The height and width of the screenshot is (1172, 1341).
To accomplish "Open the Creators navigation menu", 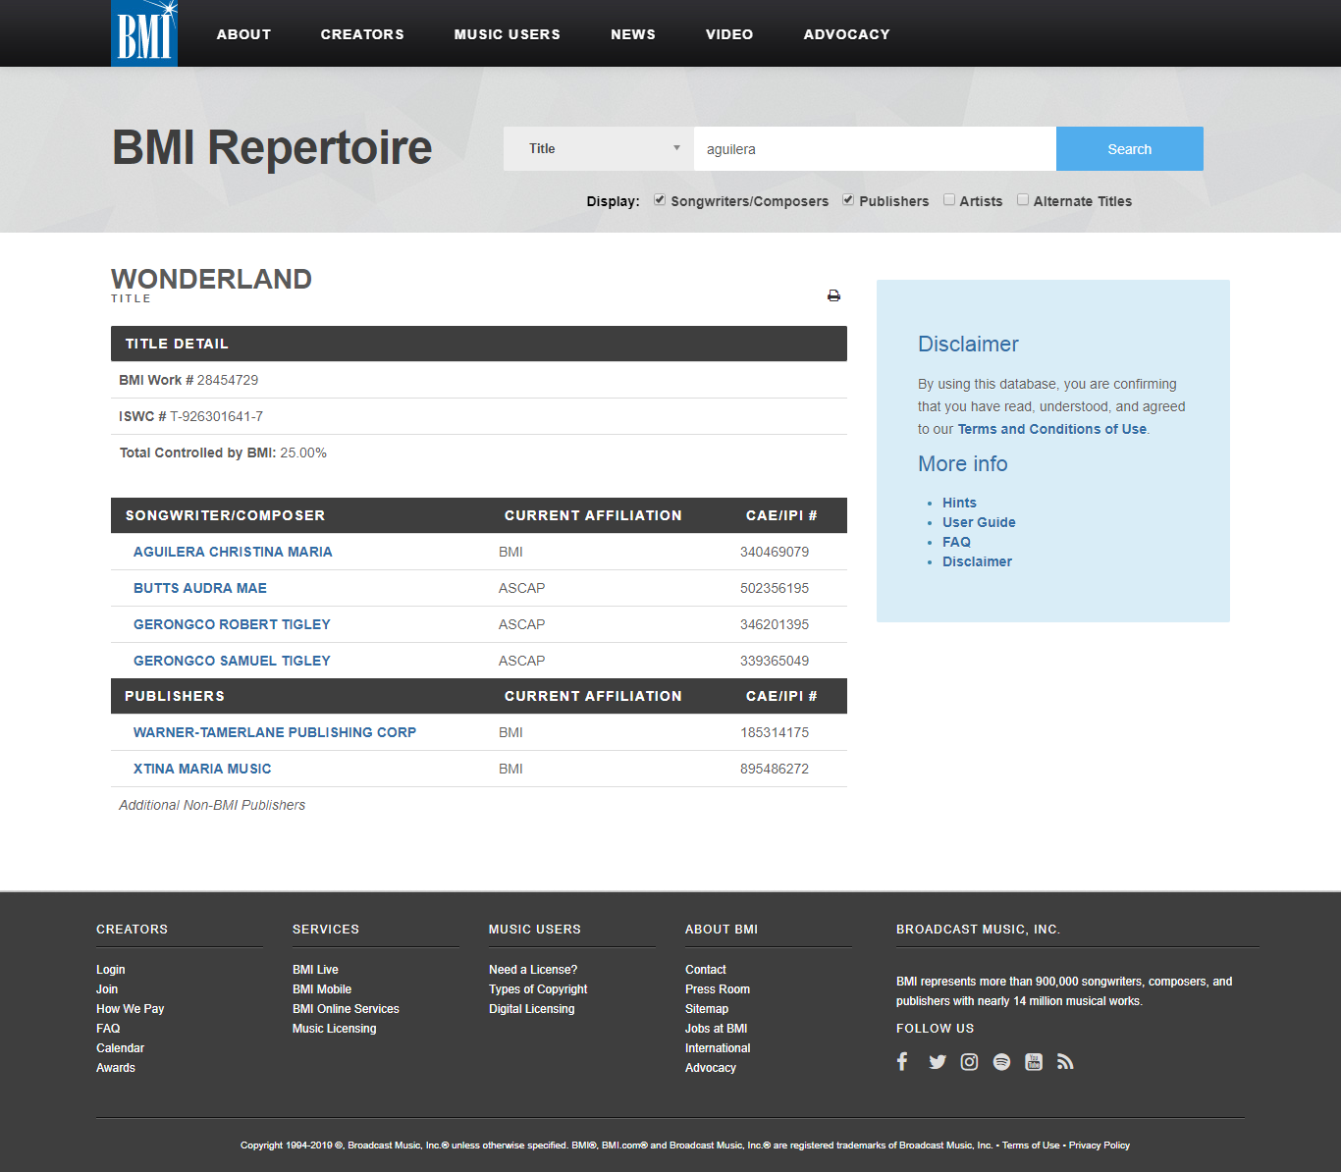I will (362, 34).
